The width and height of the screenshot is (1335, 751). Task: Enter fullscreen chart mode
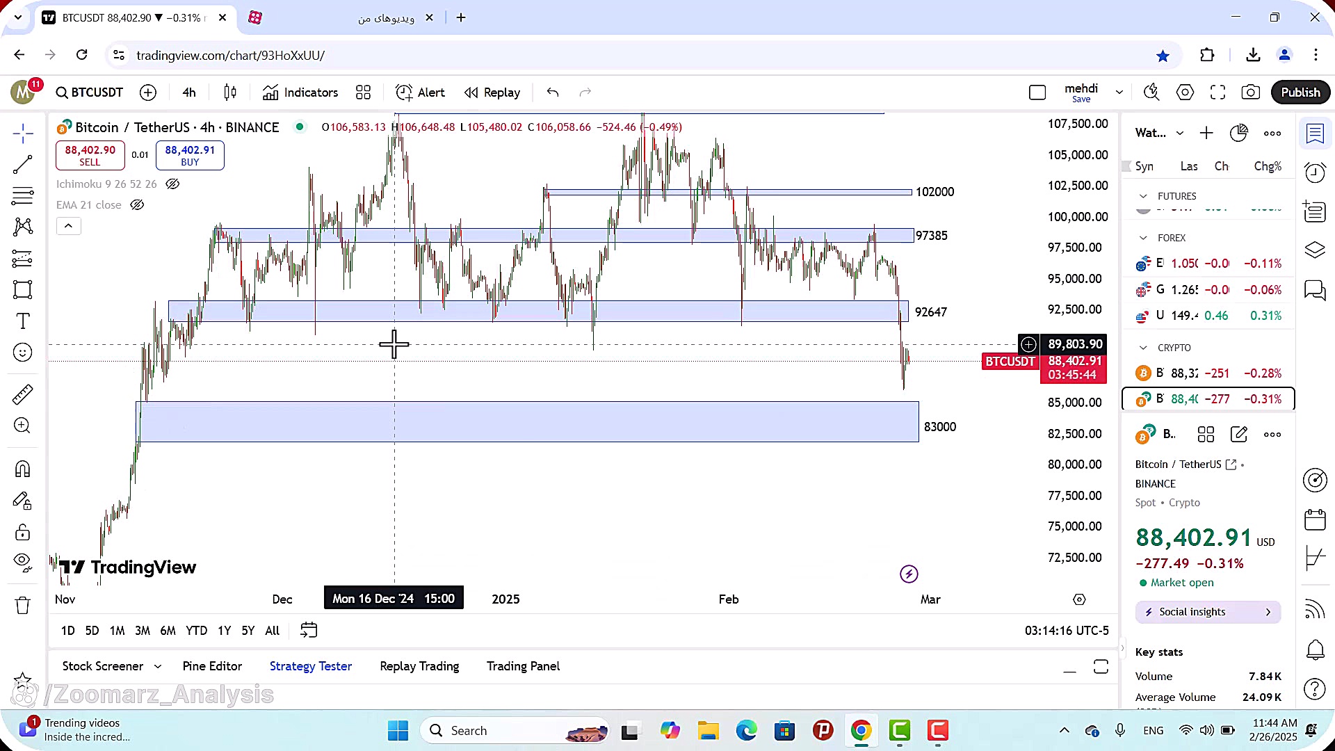pos(1217,92)
